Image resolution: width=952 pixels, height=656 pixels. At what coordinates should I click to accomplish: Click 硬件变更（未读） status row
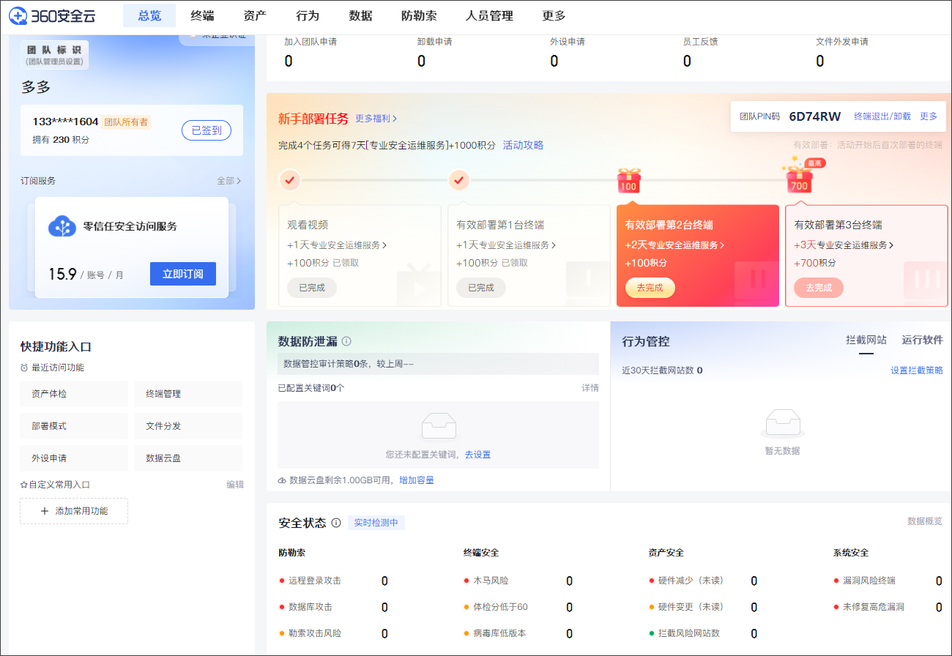click(x=703, y=607)
